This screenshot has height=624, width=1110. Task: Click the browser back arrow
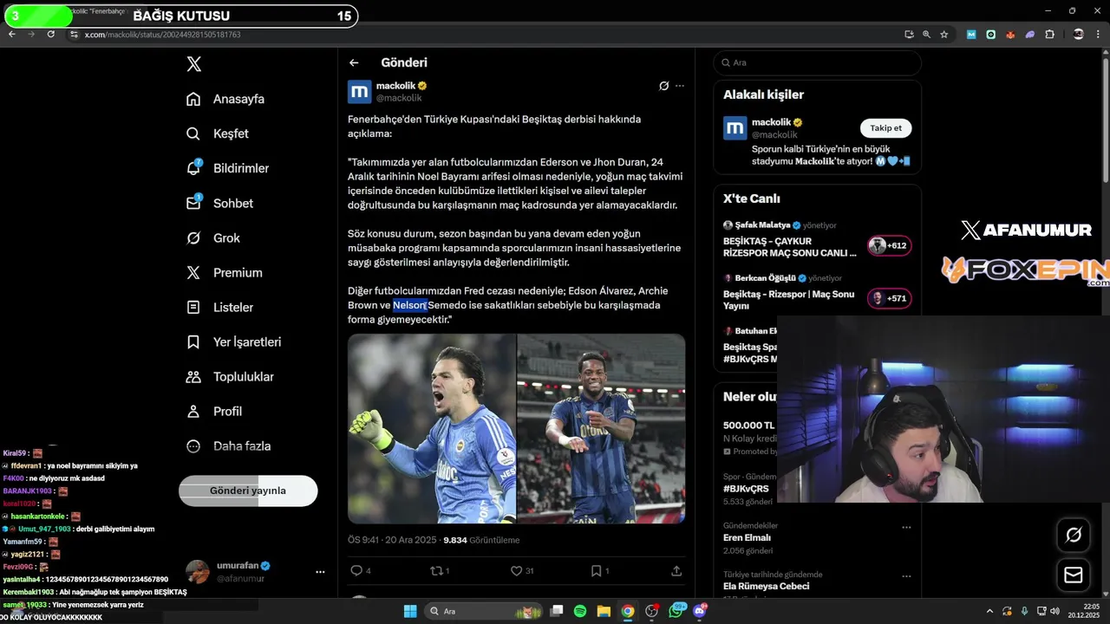(x=12, y=34)
